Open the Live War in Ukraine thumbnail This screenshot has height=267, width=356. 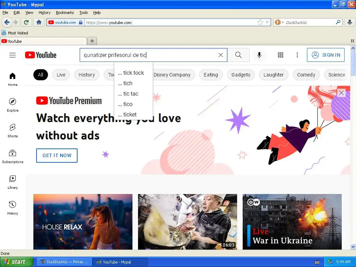[292, 221]
